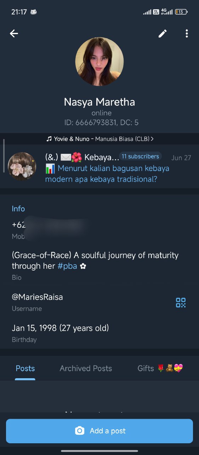Open the three-dot overflow menu
Screen dimensions: 199x455
click(187, 33)
